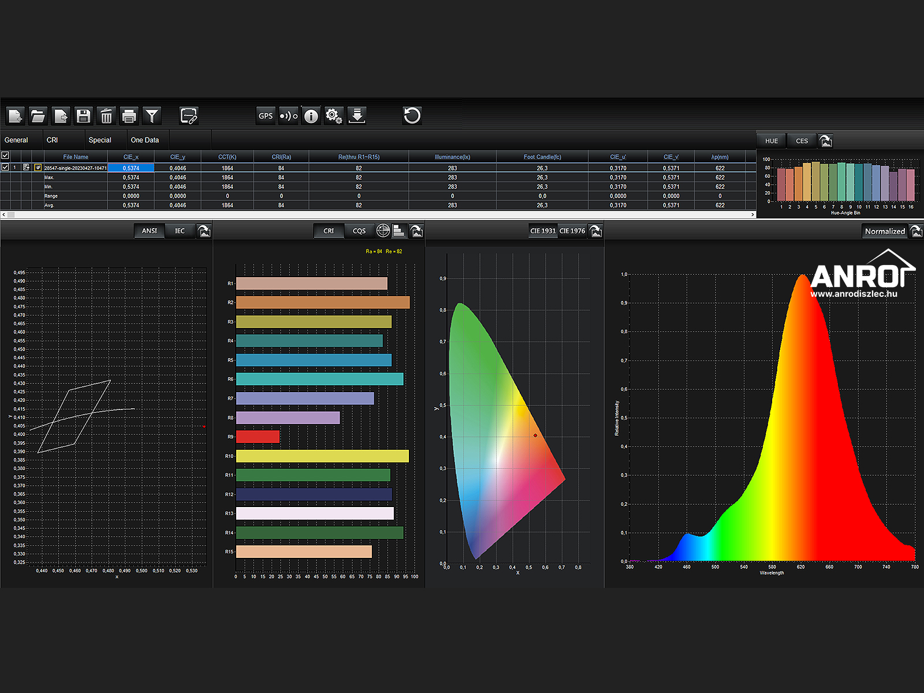
Task: Click the λp(nm) column header
Action: click(x=720, y=157)
